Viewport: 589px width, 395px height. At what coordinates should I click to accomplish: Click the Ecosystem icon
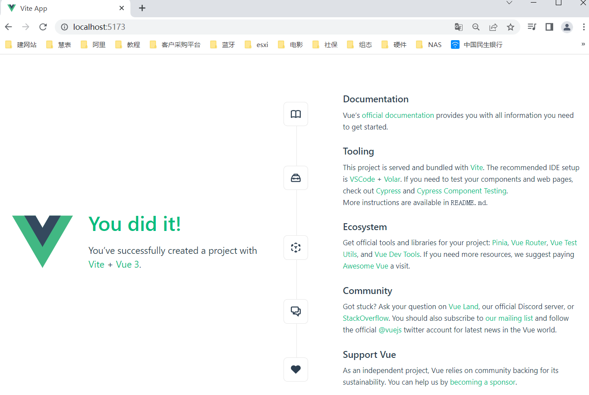pos(296,247)
